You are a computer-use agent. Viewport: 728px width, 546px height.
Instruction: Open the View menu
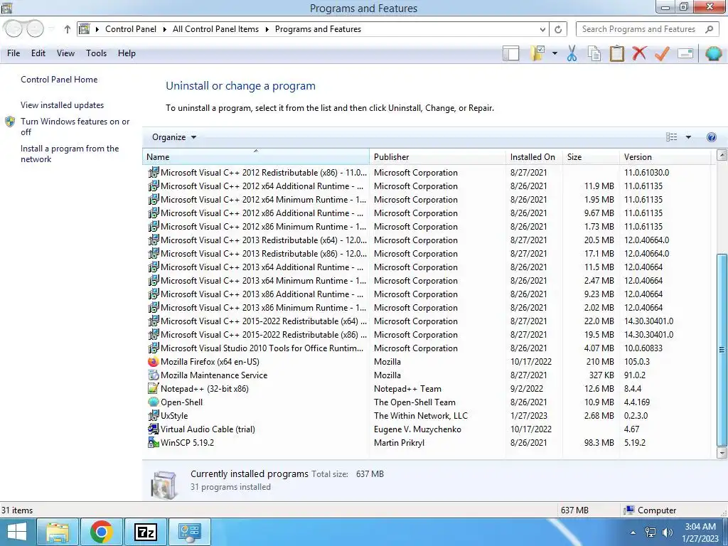pos(65,53)
